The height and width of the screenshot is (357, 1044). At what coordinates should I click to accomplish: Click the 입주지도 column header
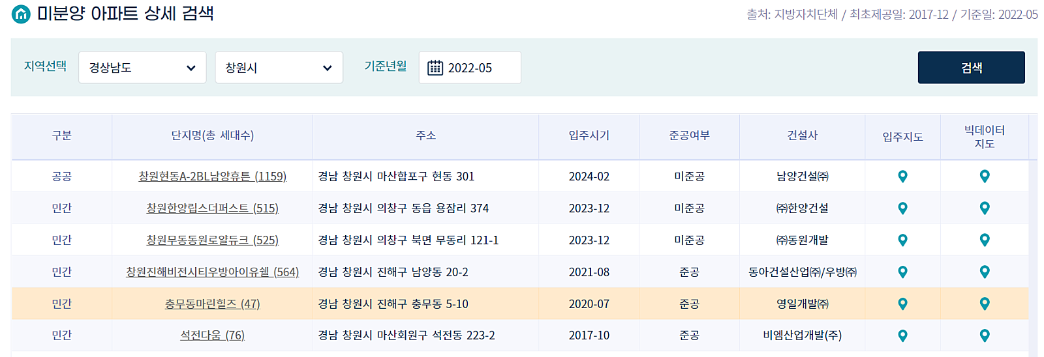(903, 137)
